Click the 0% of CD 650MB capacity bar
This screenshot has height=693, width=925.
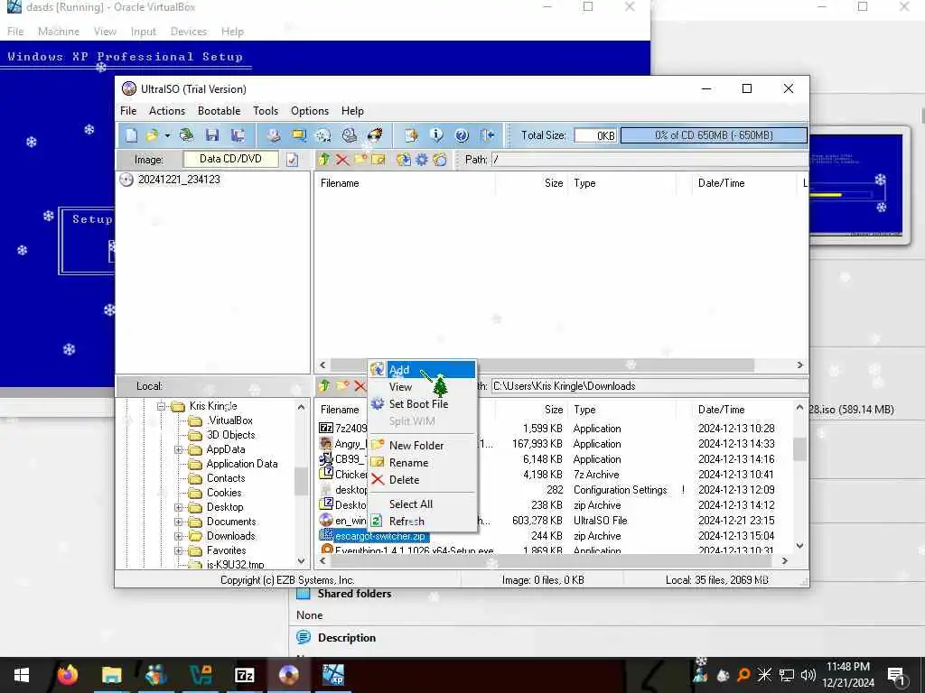coord(714,135)
